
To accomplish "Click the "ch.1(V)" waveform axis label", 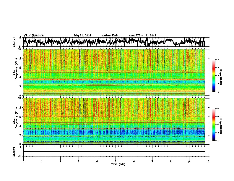I will point(14,42).
